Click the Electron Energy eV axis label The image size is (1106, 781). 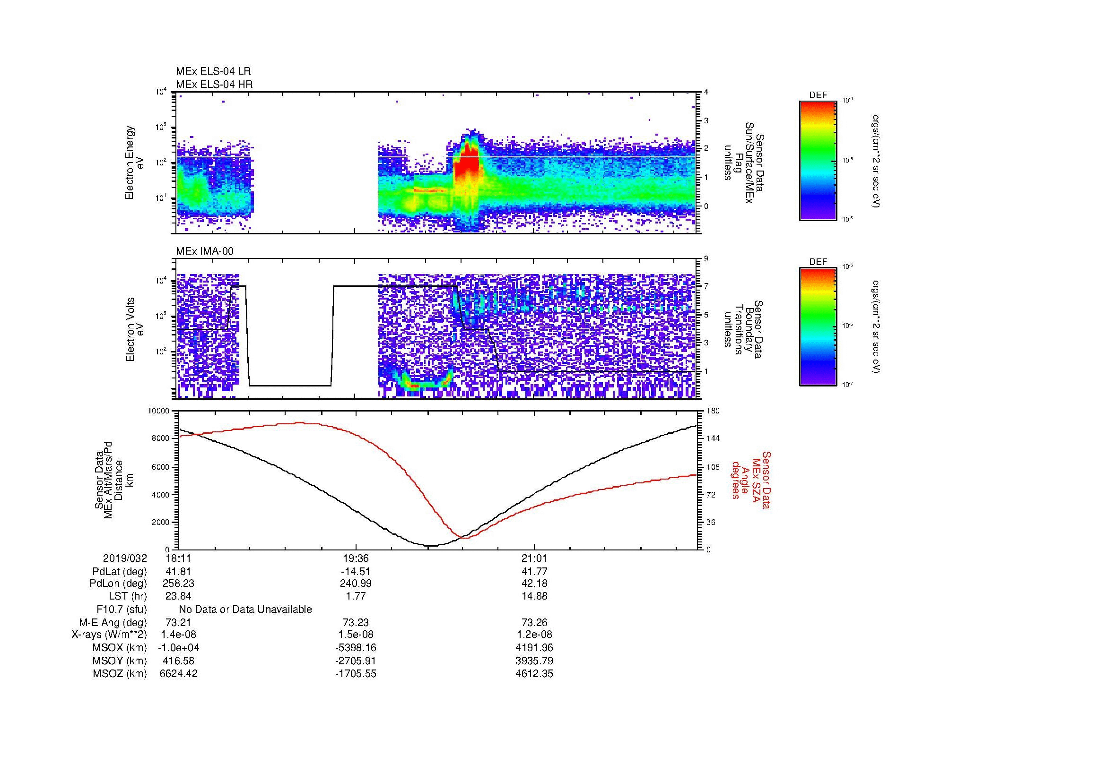[x=134, y=163]
